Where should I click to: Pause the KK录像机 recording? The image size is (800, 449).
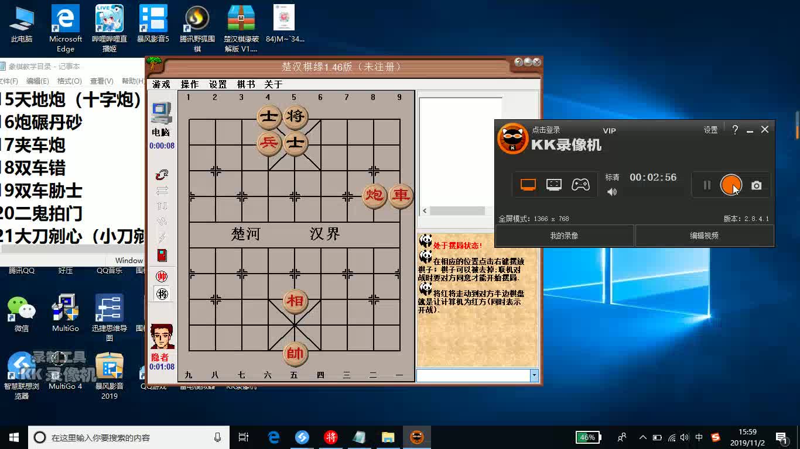point(707,185)
